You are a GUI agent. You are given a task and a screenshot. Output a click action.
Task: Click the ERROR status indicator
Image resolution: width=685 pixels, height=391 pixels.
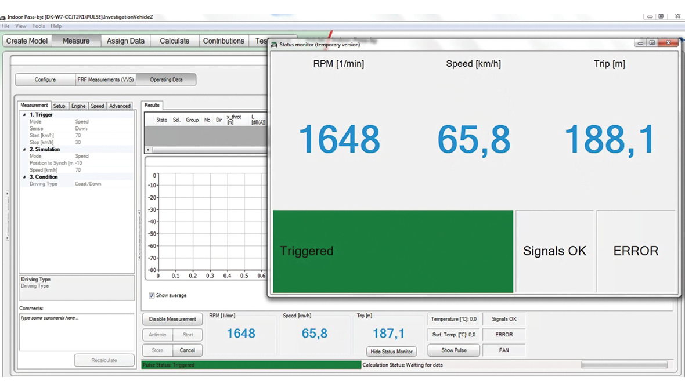pyautogui.click(x=503, y=335)
